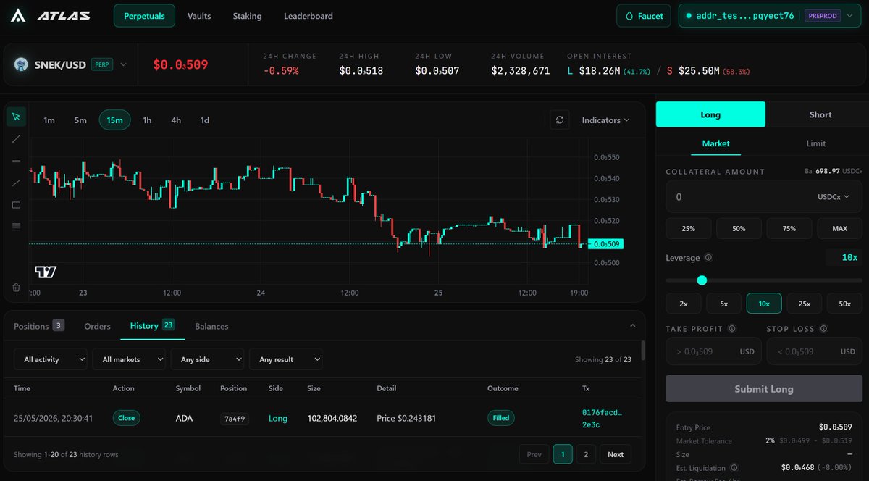Switch order side to Long

pyautogui.click(x=710, y=114)
